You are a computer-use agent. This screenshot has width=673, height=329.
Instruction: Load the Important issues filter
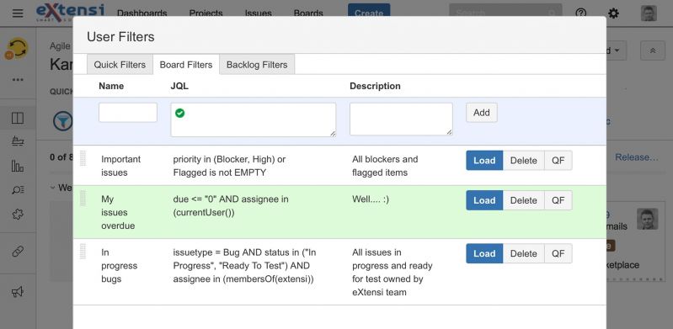pos(484,161)
